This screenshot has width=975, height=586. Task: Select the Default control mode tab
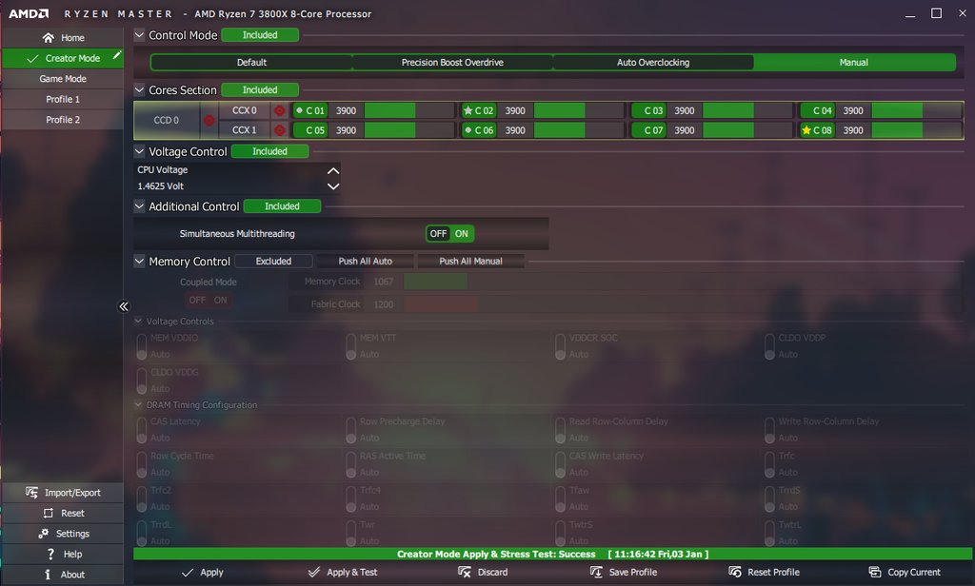click(x=251, y=62)
